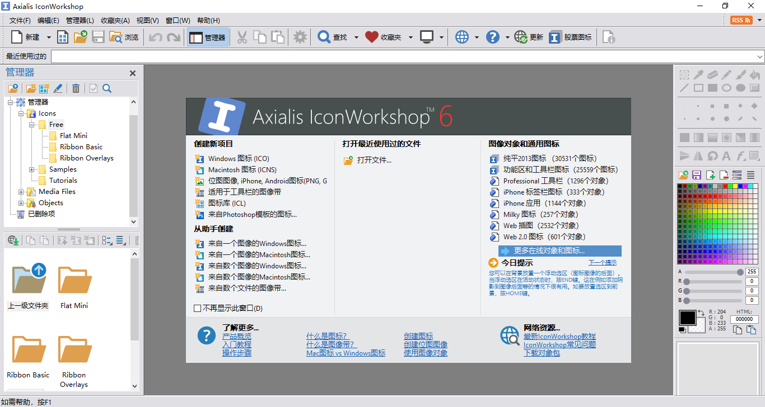Click the open file folder toolbar icon

coord(80,37)
